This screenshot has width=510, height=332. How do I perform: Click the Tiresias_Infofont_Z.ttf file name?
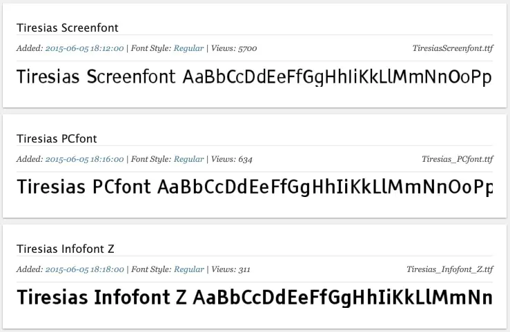click(x=449, y=269)
